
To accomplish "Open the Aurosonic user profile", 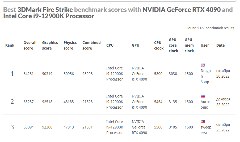I will [x=205, y=105].
